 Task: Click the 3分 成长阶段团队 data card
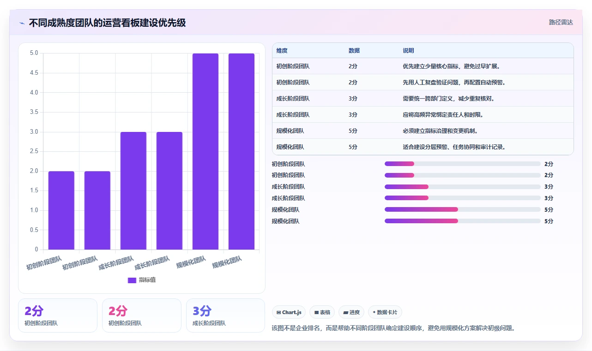pyautogui.click(x=226, y=315)
